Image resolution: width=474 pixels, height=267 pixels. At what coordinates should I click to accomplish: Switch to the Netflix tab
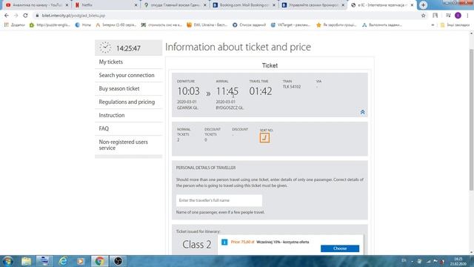coord(106,5)
